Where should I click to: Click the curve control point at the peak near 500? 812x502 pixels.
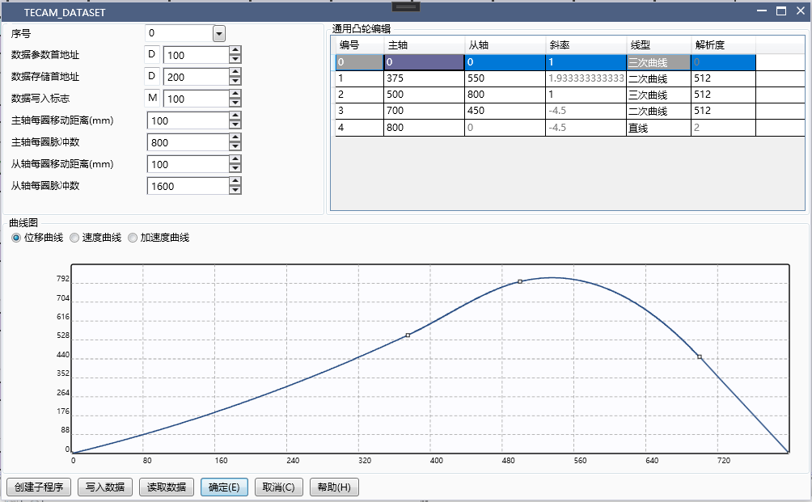(x=520, y=281)
